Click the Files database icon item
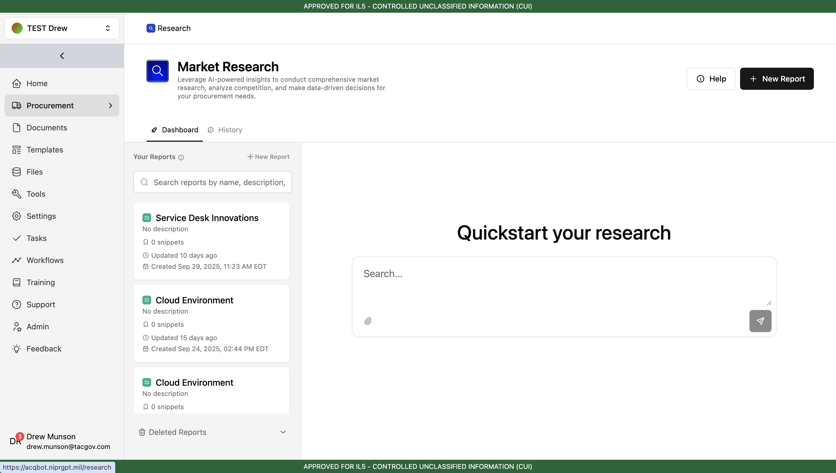 click(35, 172)
